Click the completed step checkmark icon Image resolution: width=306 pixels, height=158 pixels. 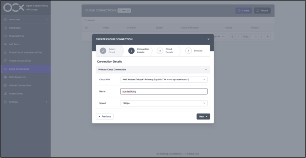click(103, 51)
